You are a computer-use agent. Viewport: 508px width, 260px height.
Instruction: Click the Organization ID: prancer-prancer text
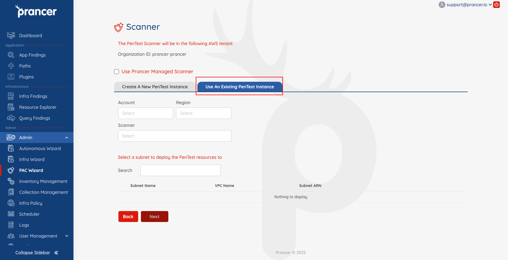click(152, 54)
